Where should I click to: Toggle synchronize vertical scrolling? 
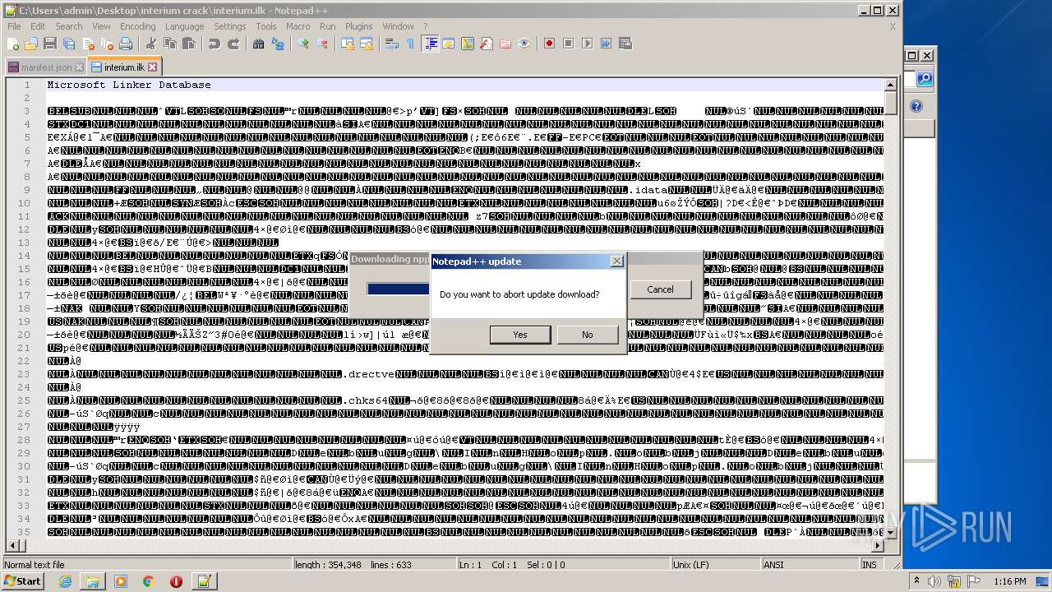348,44
